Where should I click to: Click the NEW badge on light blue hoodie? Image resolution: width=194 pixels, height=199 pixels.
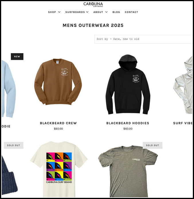17,57
